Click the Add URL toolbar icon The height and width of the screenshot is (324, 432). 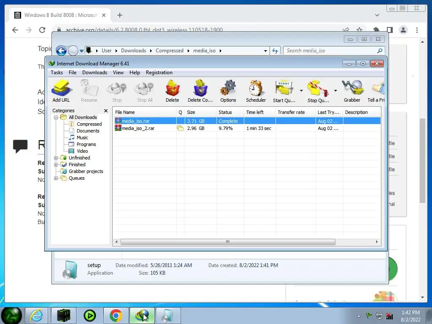61,91
